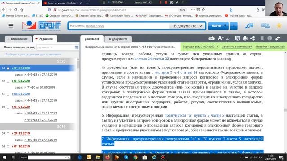Open advanced search icon next to Найти
The image size is (287, 161).
[x=249, y=26]
